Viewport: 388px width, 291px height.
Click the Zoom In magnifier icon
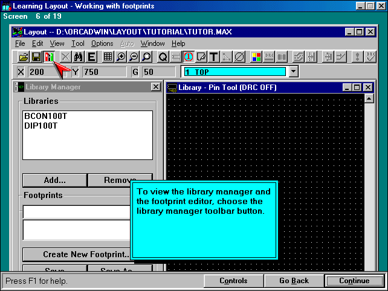(x=121, y=57)
